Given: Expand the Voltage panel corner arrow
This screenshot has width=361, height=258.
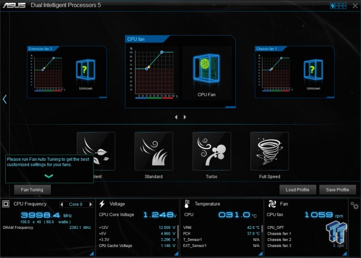Looking at the screenshot, I should point(176,253).
